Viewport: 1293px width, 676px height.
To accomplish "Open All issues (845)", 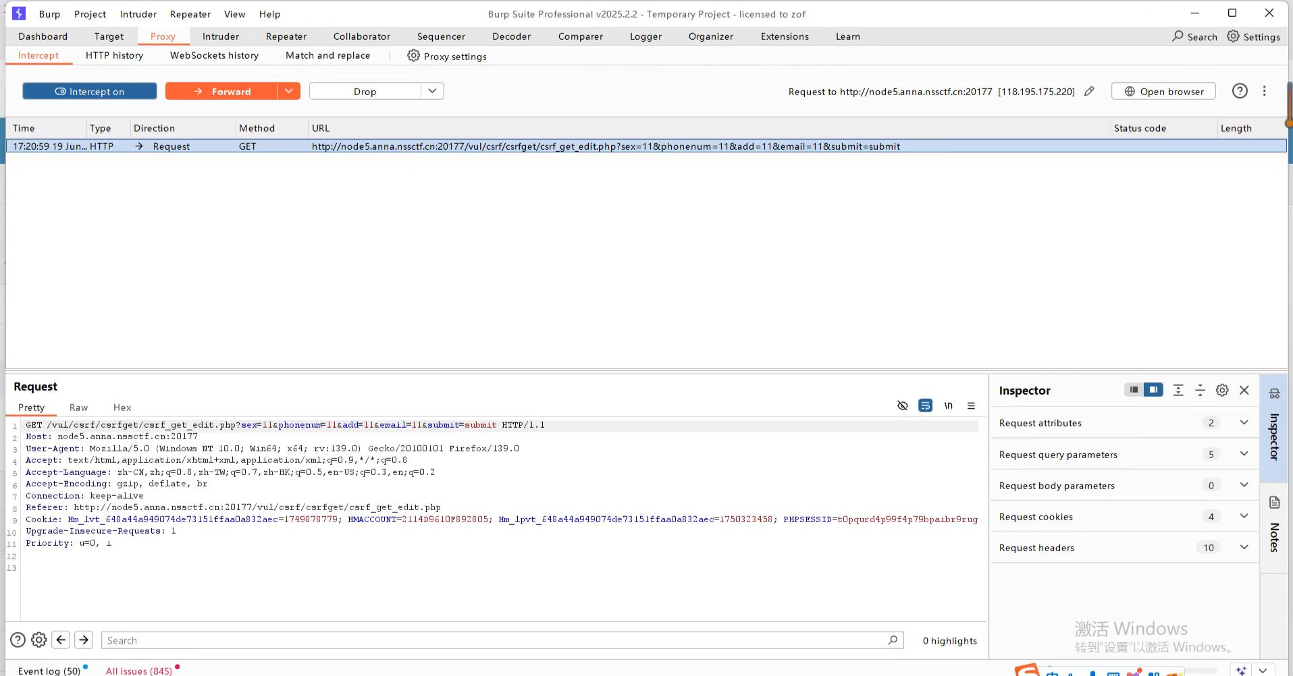I will click(x=138, y=671).
